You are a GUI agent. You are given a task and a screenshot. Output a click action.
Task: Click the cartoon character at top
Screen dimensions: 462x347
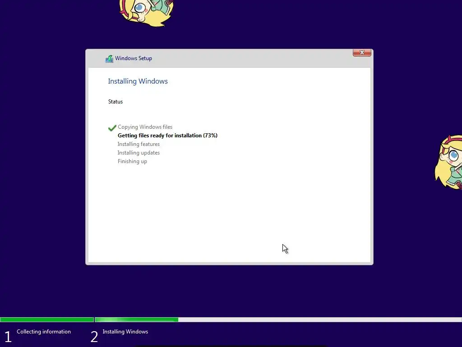[147, 13]
